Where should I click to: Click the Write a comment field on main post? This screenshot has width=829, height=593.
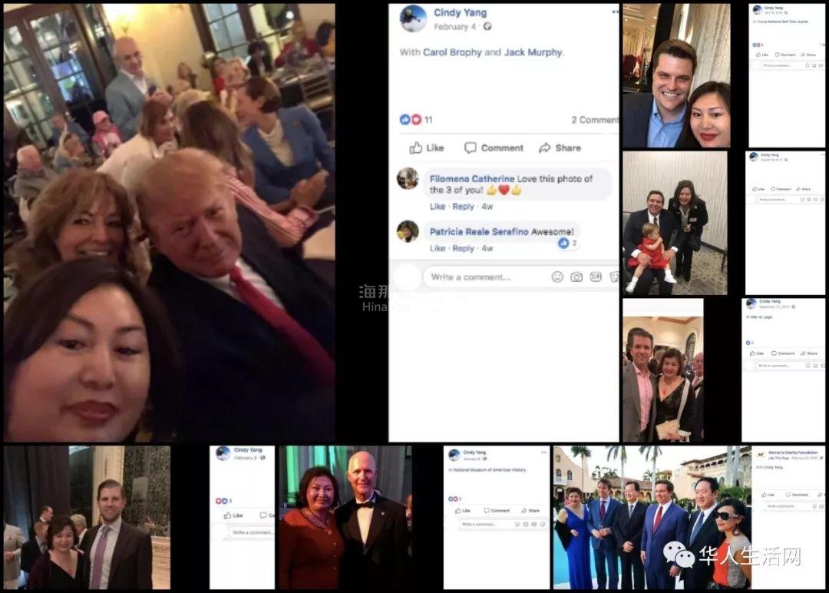(x=485, y=277)
